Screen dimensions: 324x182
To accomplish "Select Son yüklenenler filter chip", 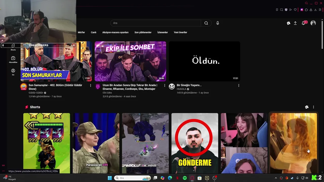I will pyautogui.click(x=143, y=32).
